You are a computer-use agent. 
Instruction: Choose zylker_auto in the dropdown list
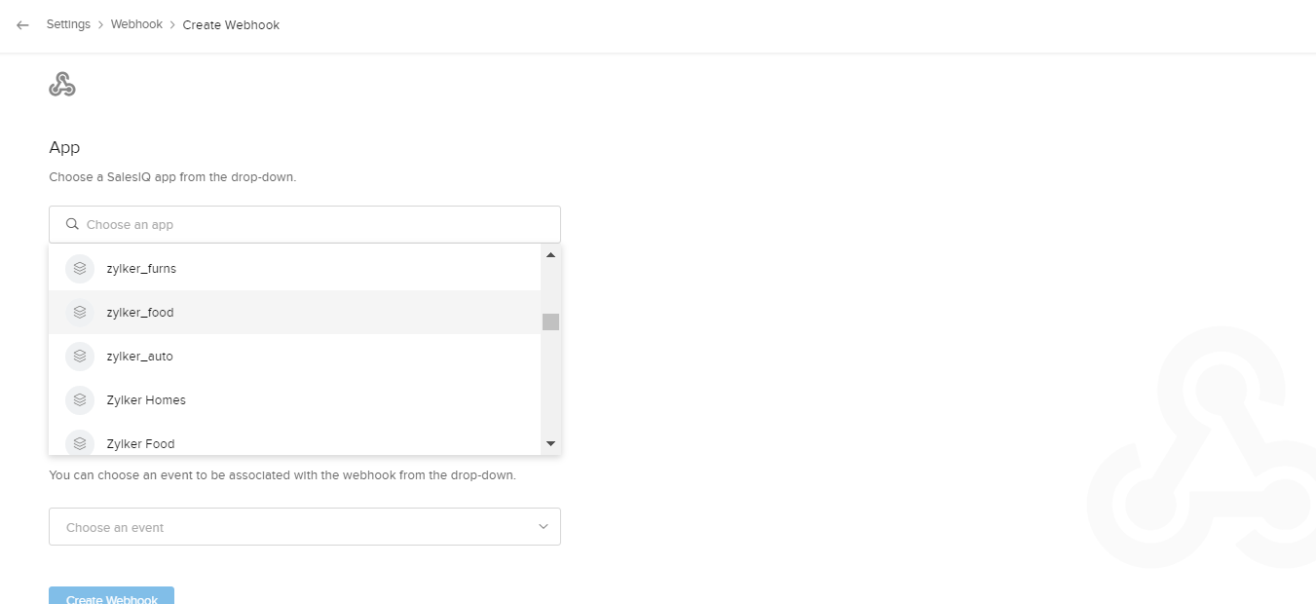(x=140, y=357)
